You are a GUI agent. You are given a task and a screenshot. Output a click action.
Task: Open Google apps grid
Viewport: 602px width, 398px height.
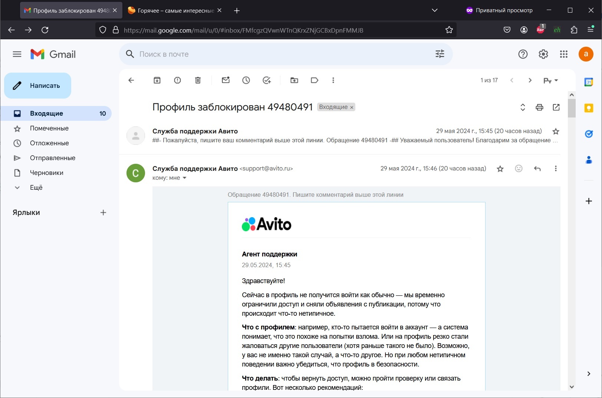pos(564,54)
